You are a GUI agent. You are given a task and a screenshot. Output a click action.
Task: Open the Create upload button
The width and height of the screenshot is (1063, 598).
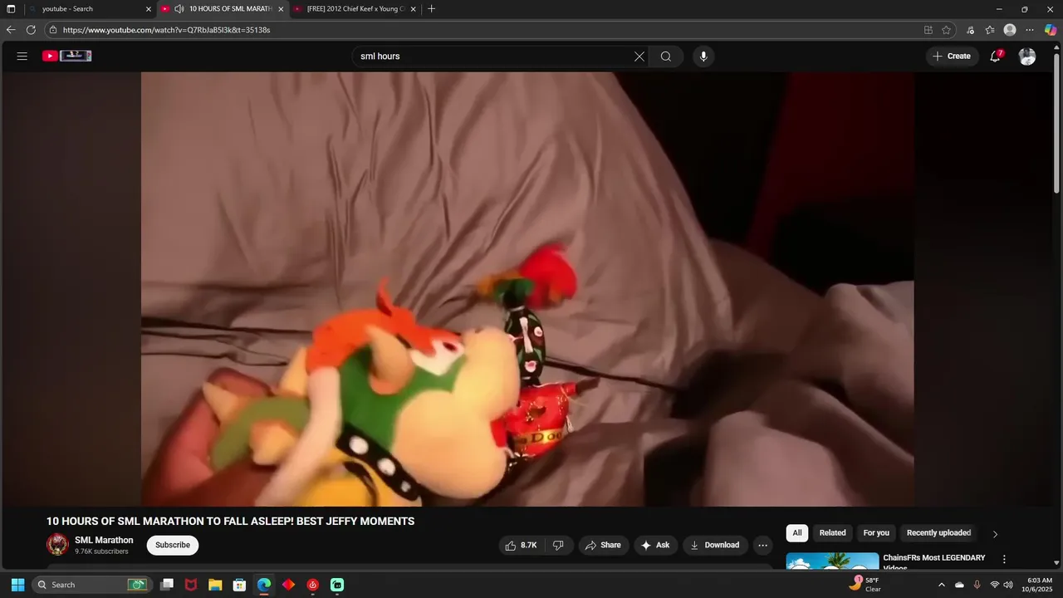(x=952, y=56)
